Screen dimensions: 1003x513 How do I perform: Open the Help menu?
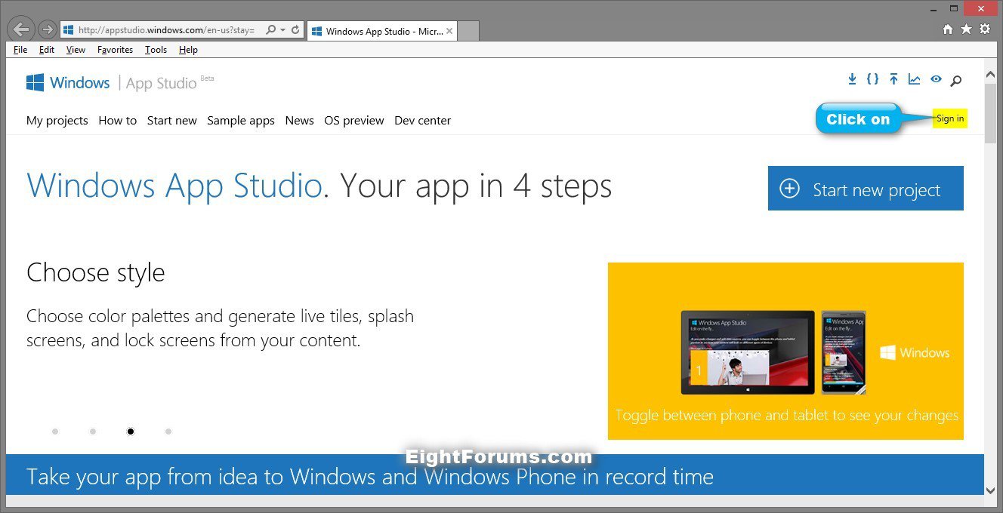[188, 50]
